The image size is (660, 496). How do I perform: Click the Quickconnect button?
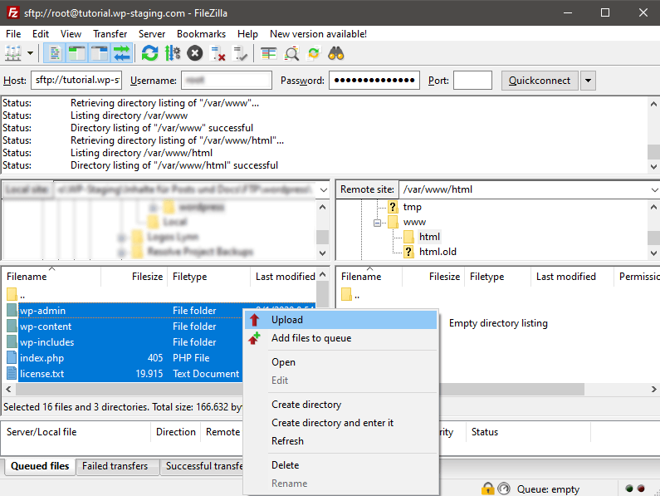coord(540,80)
